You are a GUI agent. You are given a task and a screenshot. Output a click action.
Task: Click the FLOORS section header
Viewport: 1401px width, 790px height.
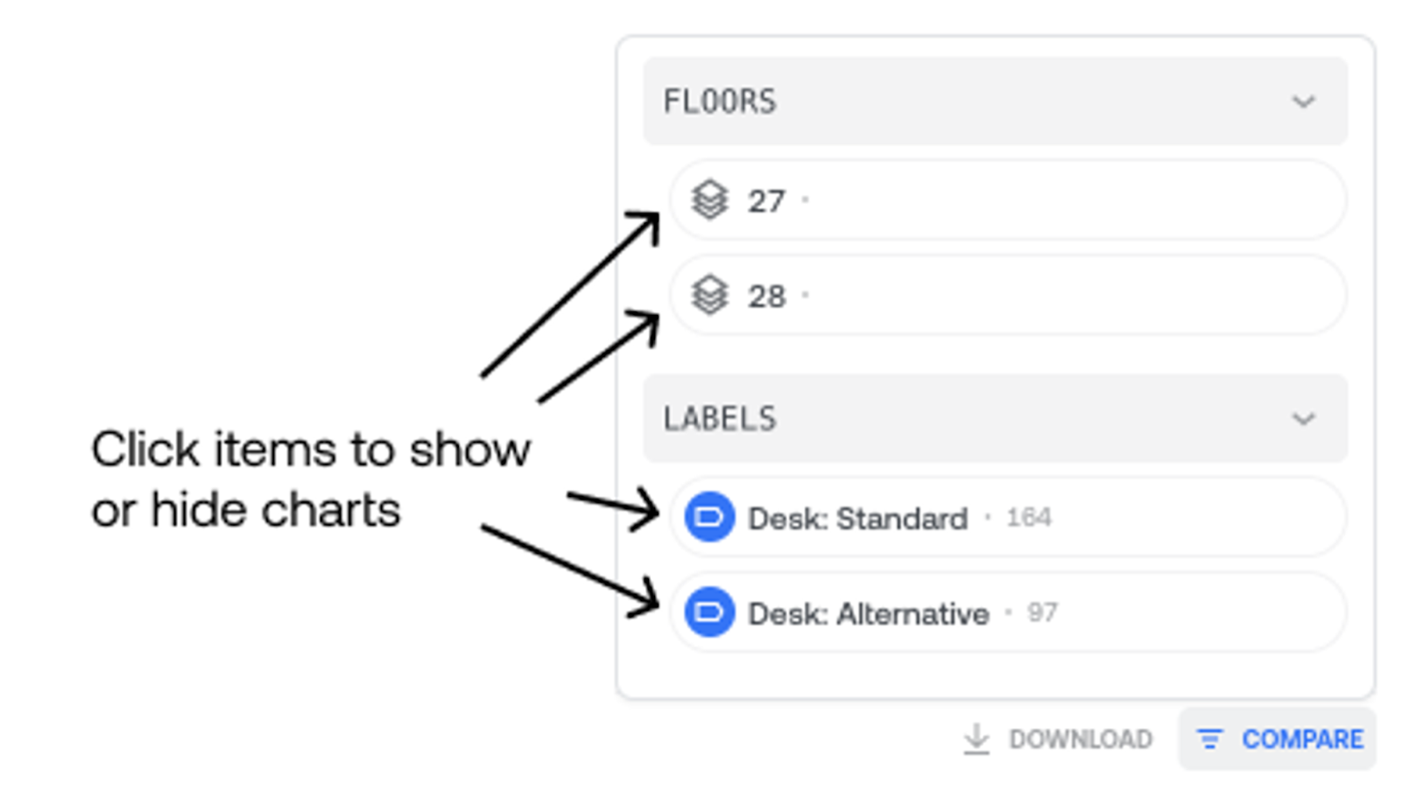(x=996, y=101)
